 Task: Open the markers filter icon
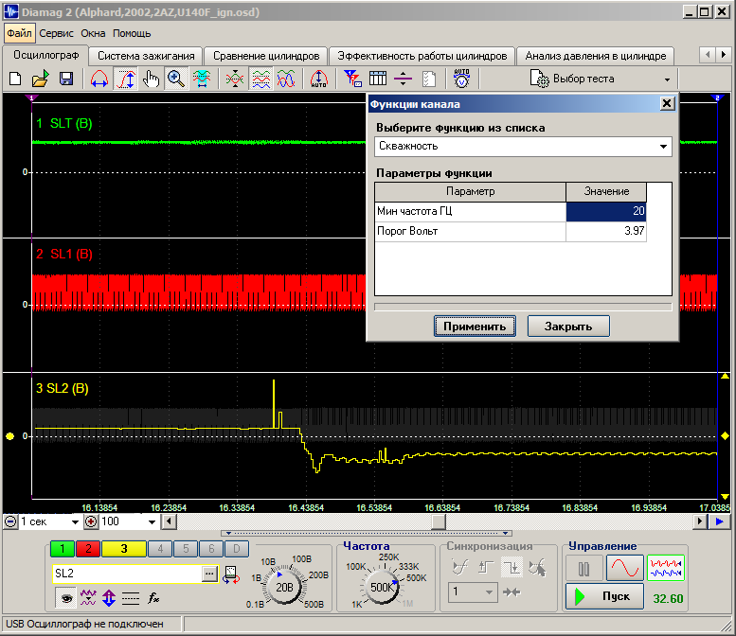tap(352, 79)
